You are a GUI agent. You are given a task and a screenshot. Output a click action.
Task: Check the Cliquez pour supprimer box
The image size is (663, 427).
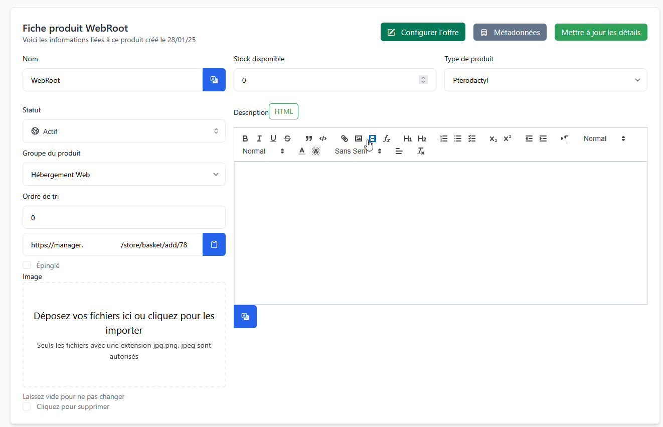(x=27, y=406)
